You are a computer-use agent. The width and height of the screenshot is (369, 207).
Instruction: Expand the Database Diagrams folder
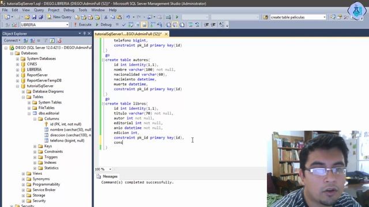pos(23,91)
